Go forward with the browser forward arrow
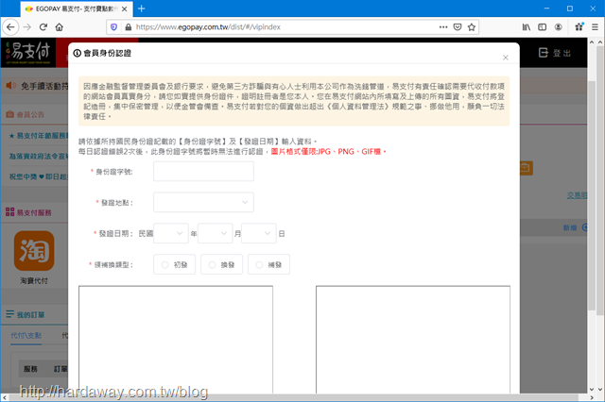Viewport: 605px width, 402px height. [27, 27]
